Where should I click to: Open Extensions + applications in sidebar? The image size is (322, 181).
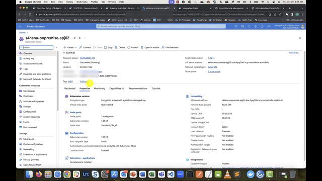[35, 154]
